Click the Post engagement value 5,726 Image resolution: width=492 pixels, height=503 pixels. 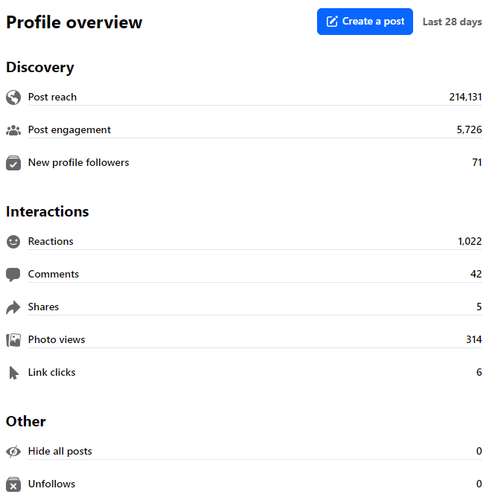(x=469, y=129)
